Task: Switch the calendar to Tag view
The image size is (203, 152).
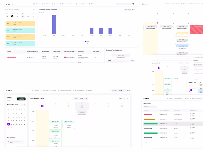Action: [x=86, y=98]
